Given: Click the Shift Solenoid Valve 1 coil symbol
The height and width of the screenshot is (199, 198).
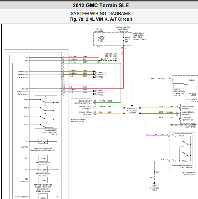Looking at the screenshot, I should click(x=43, y=158).
